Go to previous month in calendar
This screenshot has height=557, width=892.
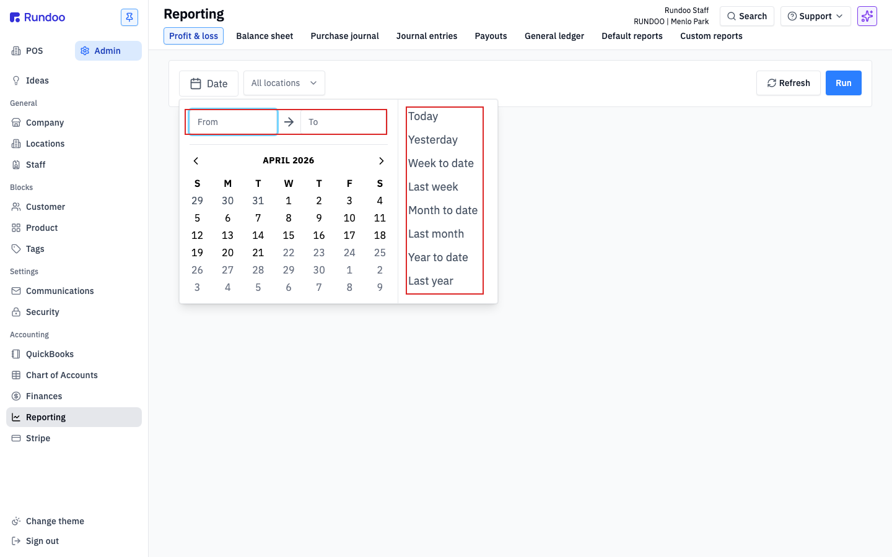click(196, 161)
